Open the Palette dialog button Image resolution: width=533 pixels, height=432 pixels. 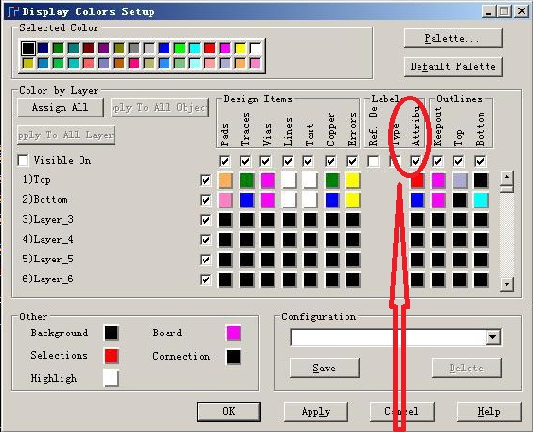(x=453, y=38)
